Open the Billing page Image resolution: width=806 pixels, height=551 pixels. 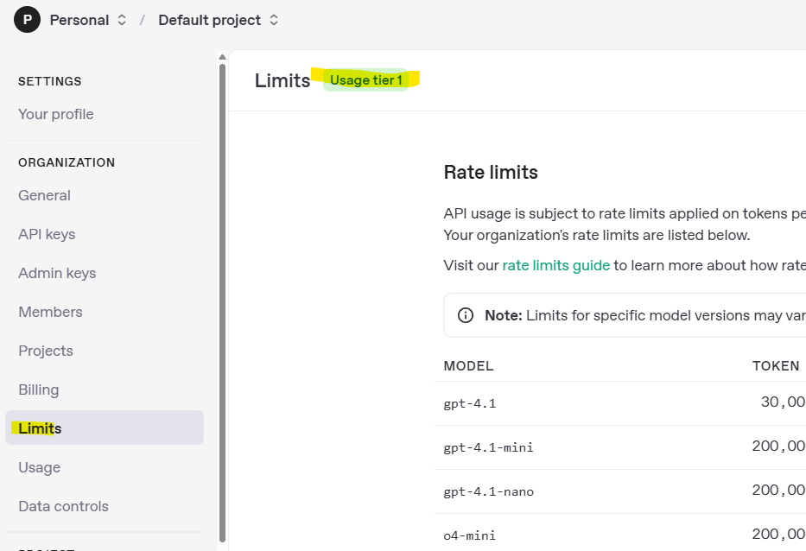(39, 389)
